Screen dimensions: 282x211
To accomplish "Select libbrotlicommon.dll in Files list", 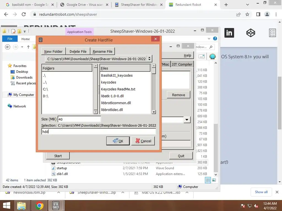I will pos(116,103).
